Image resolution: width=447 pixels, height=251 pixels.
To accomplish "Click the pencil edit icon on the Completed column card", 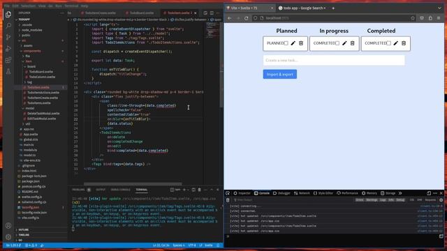I will pyautogui.click(x=396, y=43).
